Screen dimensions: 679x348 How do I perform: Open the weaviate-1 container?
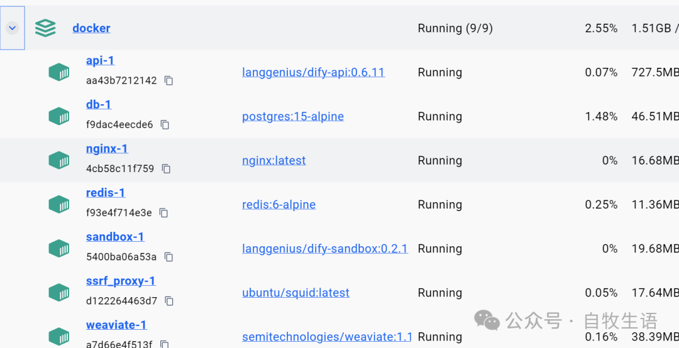116,325
